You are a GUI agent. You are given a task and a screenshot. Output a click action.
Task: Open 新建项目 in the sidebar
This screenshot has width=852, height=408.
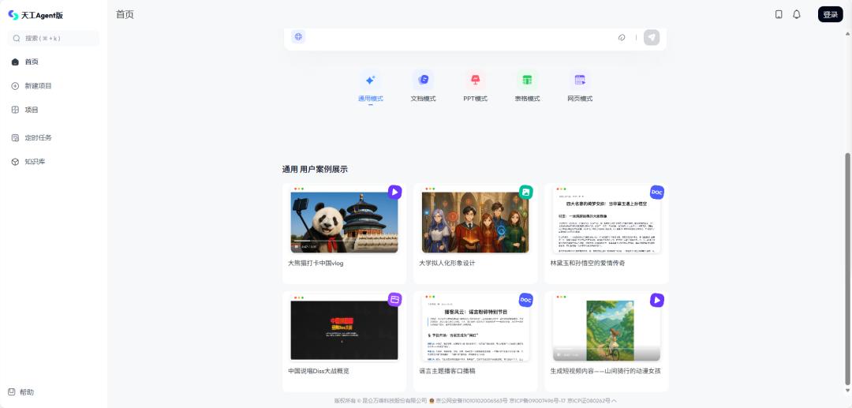[x=38, y=86]
